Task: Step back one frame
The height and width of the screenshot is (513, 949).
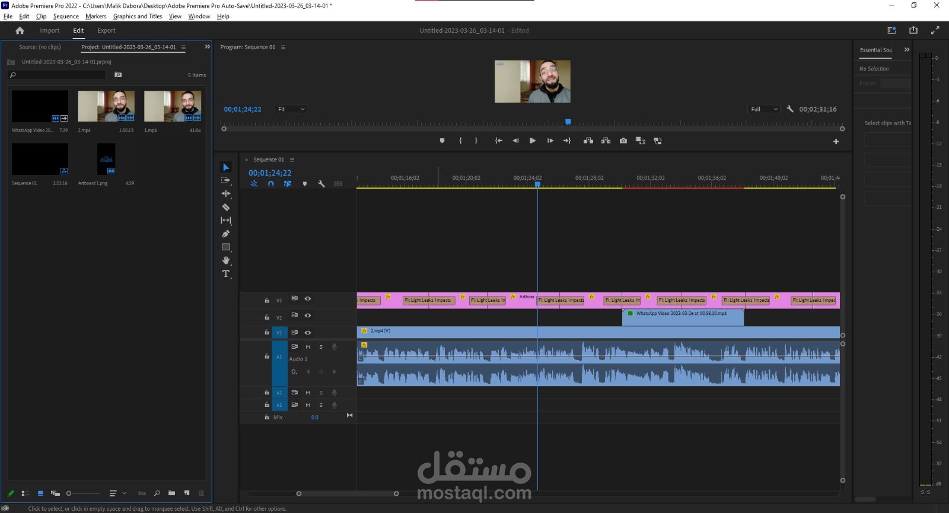Action: click(515, 141)
